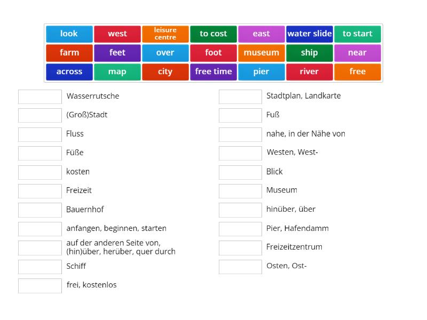Click the 'across' dark blue tile

(x=69, y=71)
